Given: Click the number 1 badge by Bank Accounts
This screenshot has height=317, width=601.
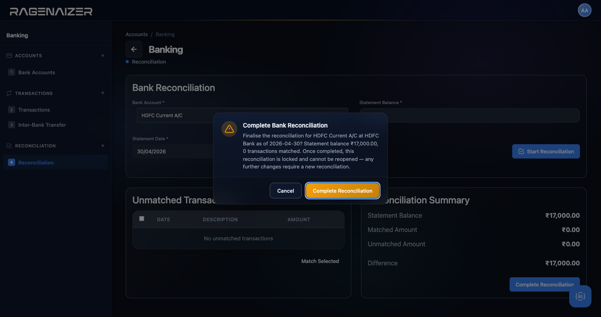Looking at the screenshot, I should [12, 72].
